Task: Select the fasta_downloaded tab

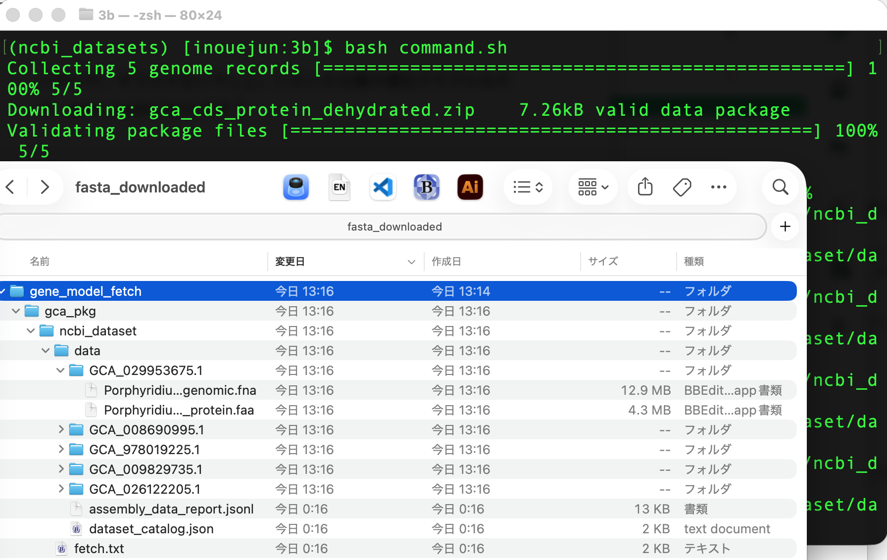Action: tap(394, 227)
